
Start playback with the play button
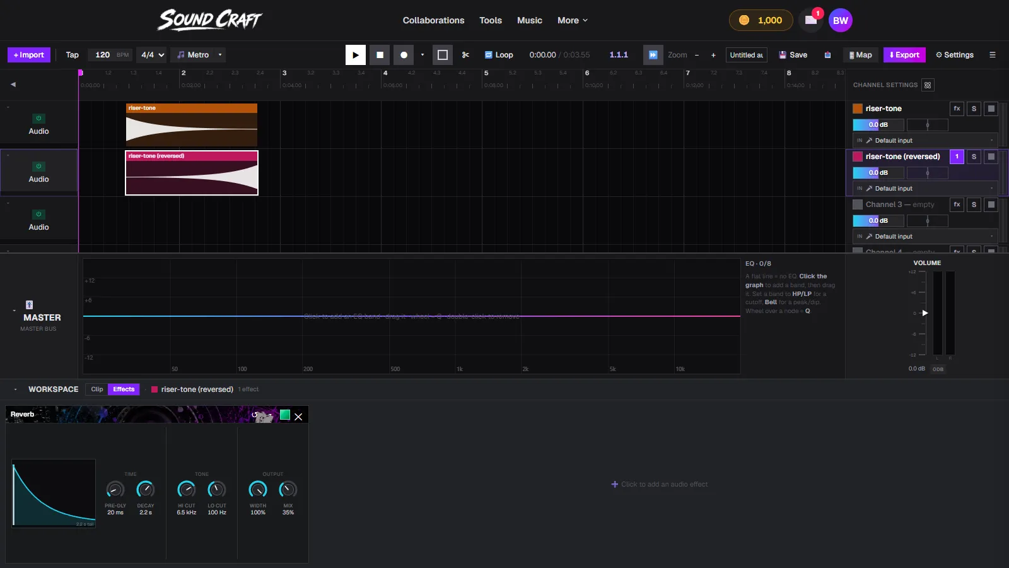(x=356, y=55)
